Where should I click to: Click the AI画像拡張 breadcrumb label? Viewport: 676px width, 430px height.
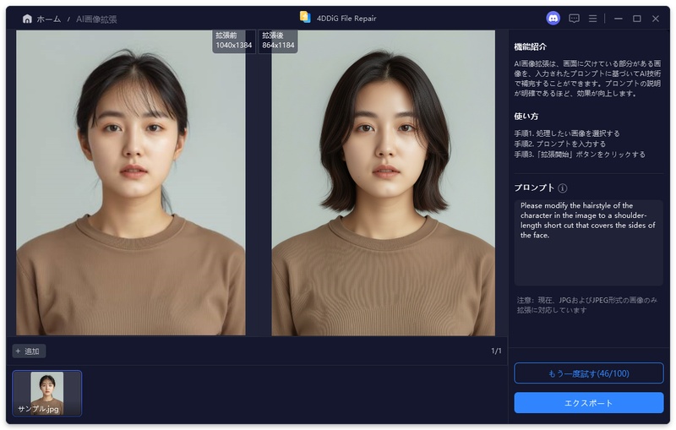click(x=96, y=19)
